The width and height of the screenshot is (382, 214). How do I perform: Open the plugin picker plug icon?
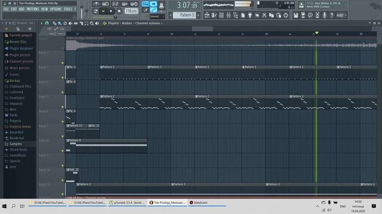click(250, 15)
